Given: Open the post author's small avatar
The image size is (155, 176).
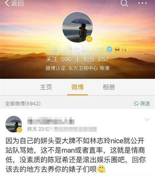Looking at the screenshot, I should tap(14, 124).
